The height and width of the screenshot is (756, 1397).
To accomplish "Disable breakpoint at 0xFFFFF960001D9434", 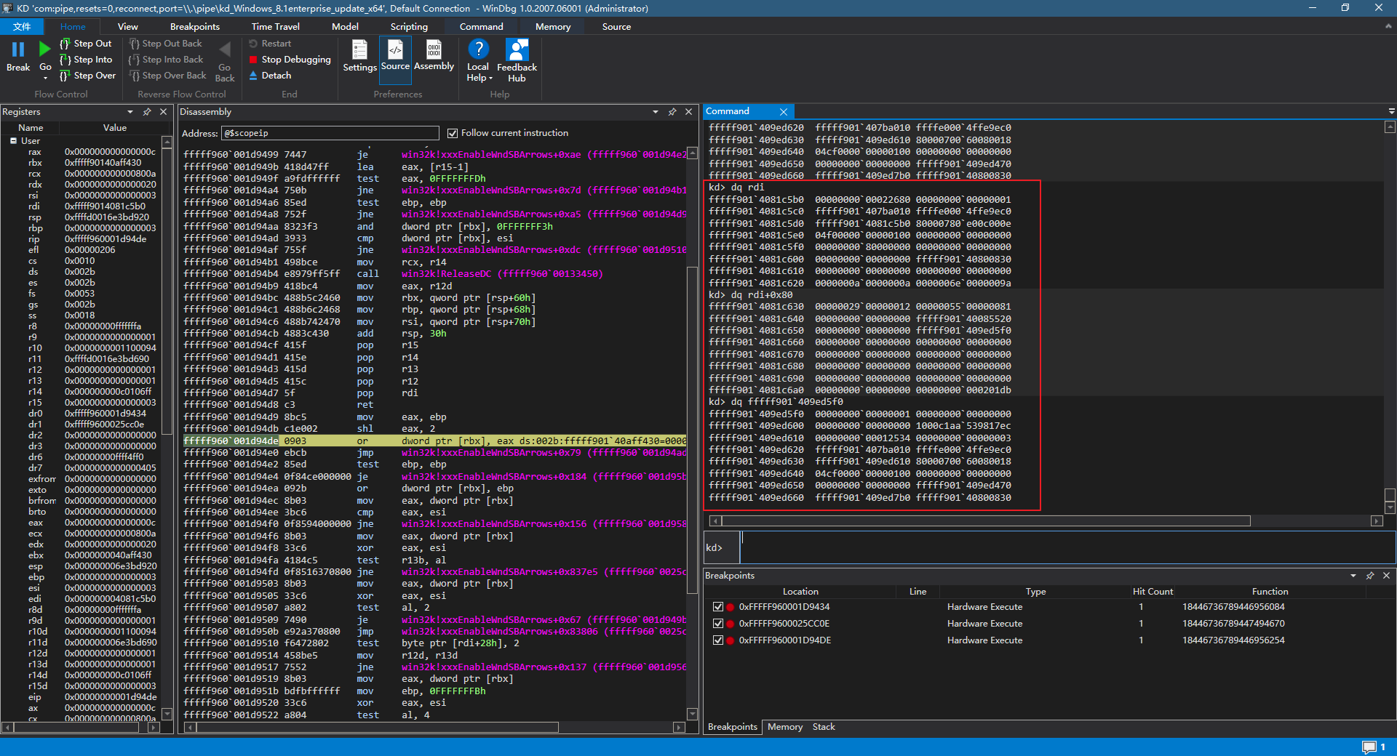I will [x=718, y=607].
